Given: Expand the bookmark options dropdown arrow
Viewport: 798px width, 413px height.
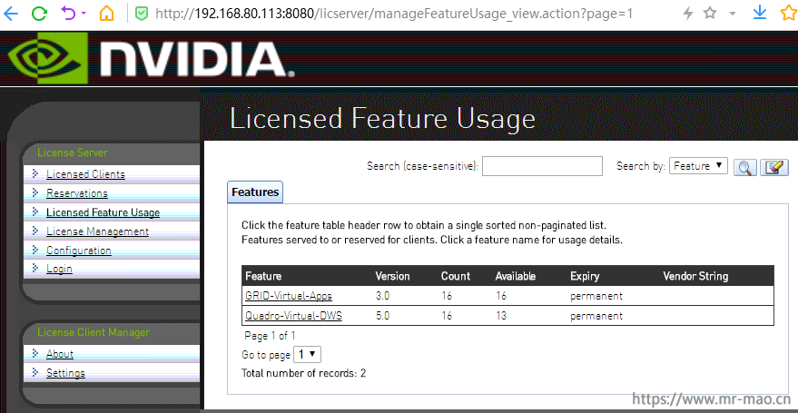Looking at the screenshot, I should (x=733, y=14).
